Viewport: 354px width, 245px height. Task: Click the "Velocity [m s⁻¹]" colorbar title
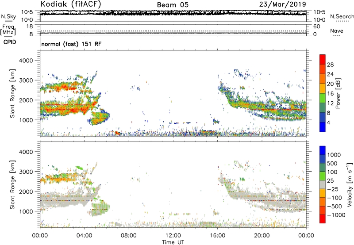(x=350, y=184)
